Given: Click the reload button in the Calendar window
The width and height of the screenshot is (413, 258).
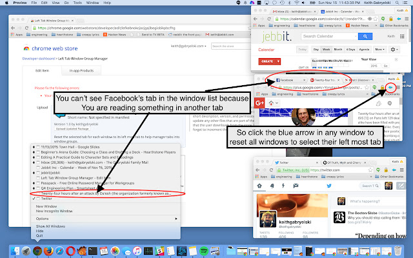Looking at the screenshot, I should (269, 19).
